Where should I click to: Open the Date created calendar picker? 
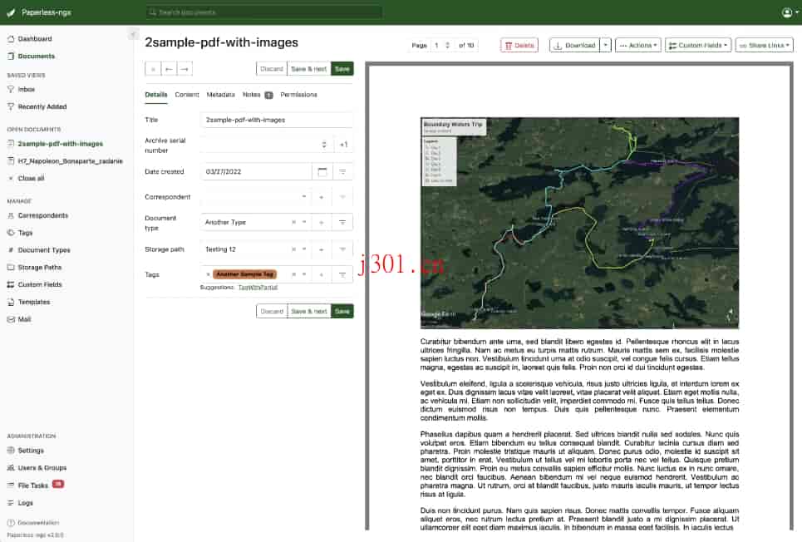[x=322, y=171]
